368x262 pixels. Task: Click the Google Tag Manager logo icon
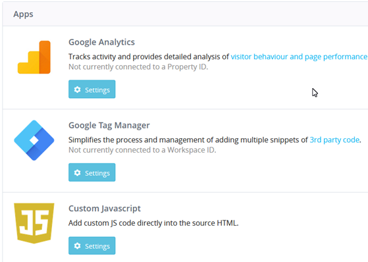pos(34,140)
